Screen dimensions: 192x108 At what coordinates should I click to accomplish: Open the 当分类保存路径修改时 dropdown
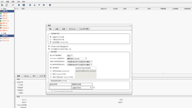[x=80, y=65]
